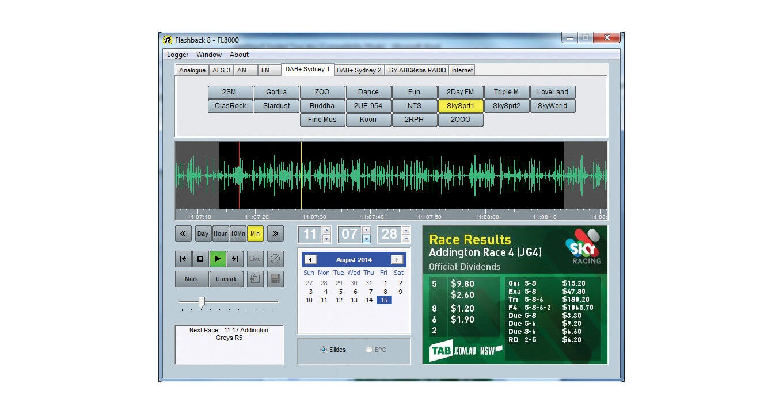This screenshot has height=414, width=783.
Task: Click the hour field showing 11
Action: tap(310, 234)
